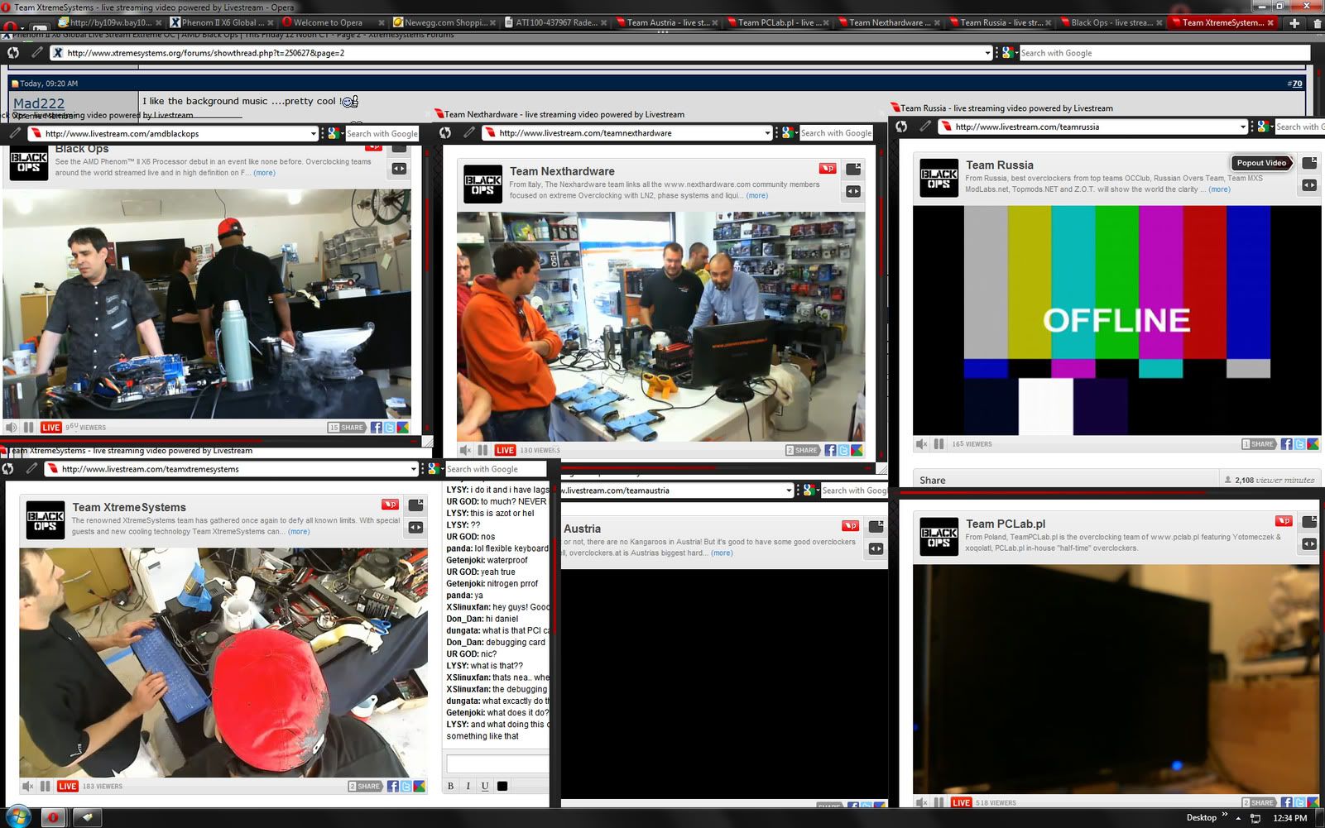This screenshot has width=1325, height=828.
Task: Pause the Team Russia player
Action: [939, 444]
